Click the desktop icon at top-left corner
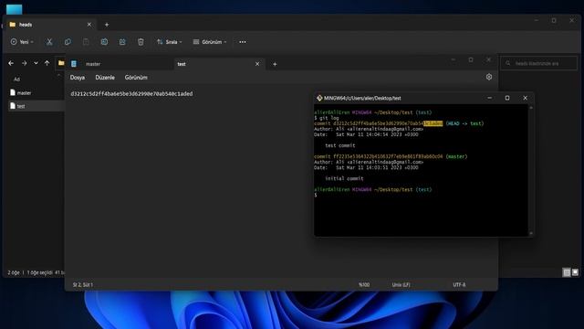Image resolution: width=584 pixels, height=329 pixels. click(15, 9)
